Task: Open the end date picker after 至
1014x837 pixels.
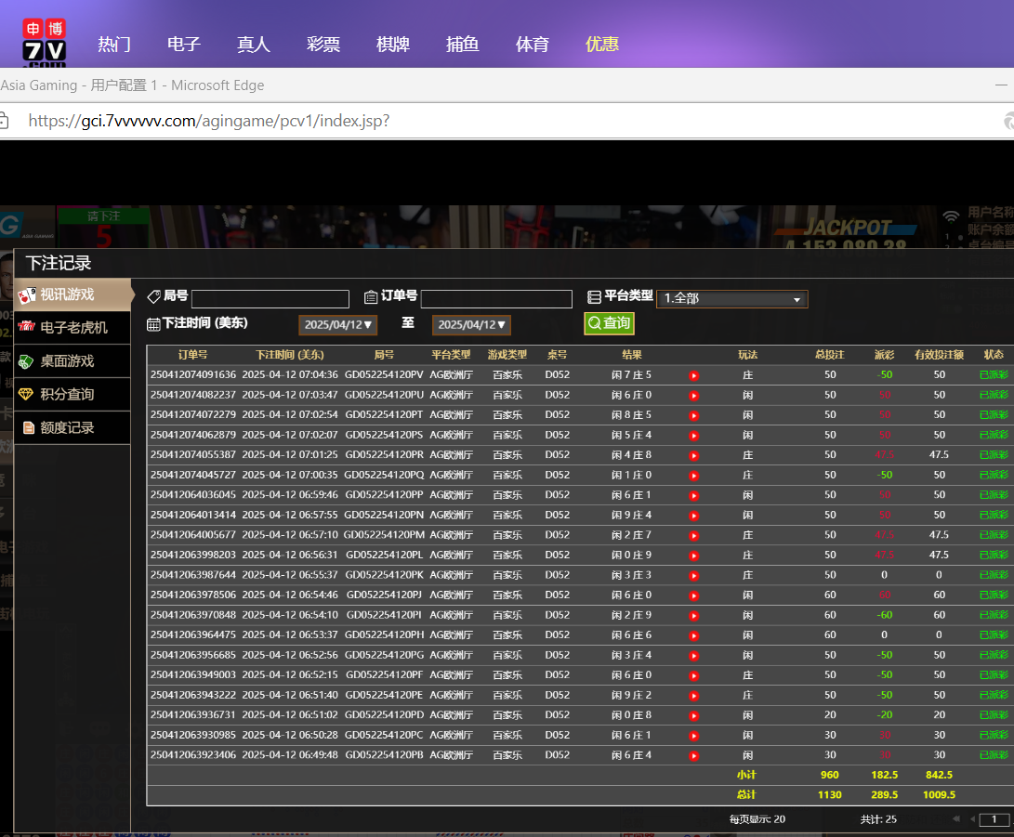Action: tap(471, 325)
